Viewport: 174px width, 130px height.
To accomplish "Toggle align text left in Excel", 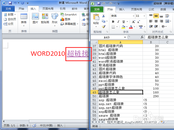I will (x=151, y=21).
